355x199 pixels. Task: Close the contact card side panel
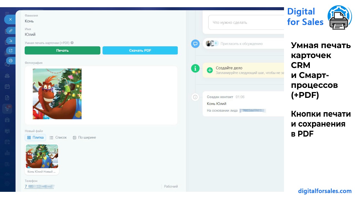10,19
